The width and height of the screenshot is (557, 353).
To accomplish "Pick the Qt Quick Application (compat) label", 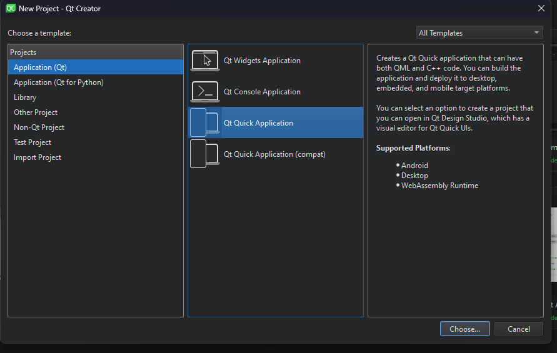I will [x=274, y=154].
